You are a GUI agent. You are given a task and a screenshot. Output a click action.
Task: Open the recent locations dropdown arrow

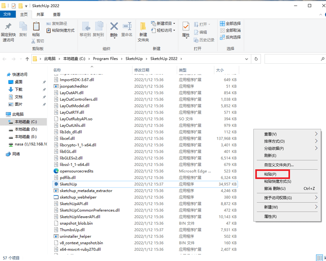click(21, 59)
